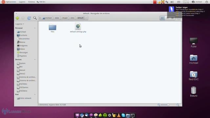Open the 'Sistema' menu
The width and height of the screenshot is (210, 118).
coord(31,2)
